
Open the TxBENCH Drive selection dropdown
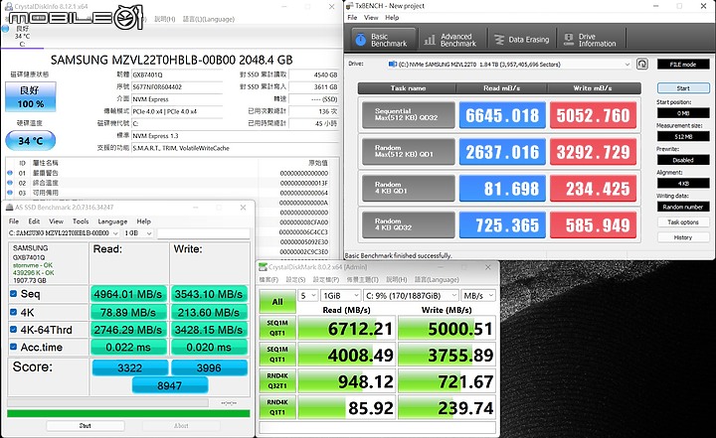509,65
